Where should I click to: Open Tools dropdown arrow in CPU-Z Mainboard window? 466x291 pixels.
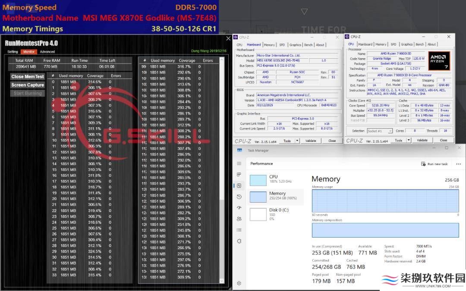tap(297, 141)
